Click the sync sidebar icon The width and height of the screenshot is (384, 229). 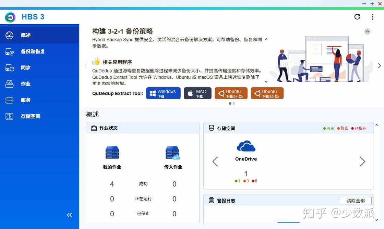[10, 68]
